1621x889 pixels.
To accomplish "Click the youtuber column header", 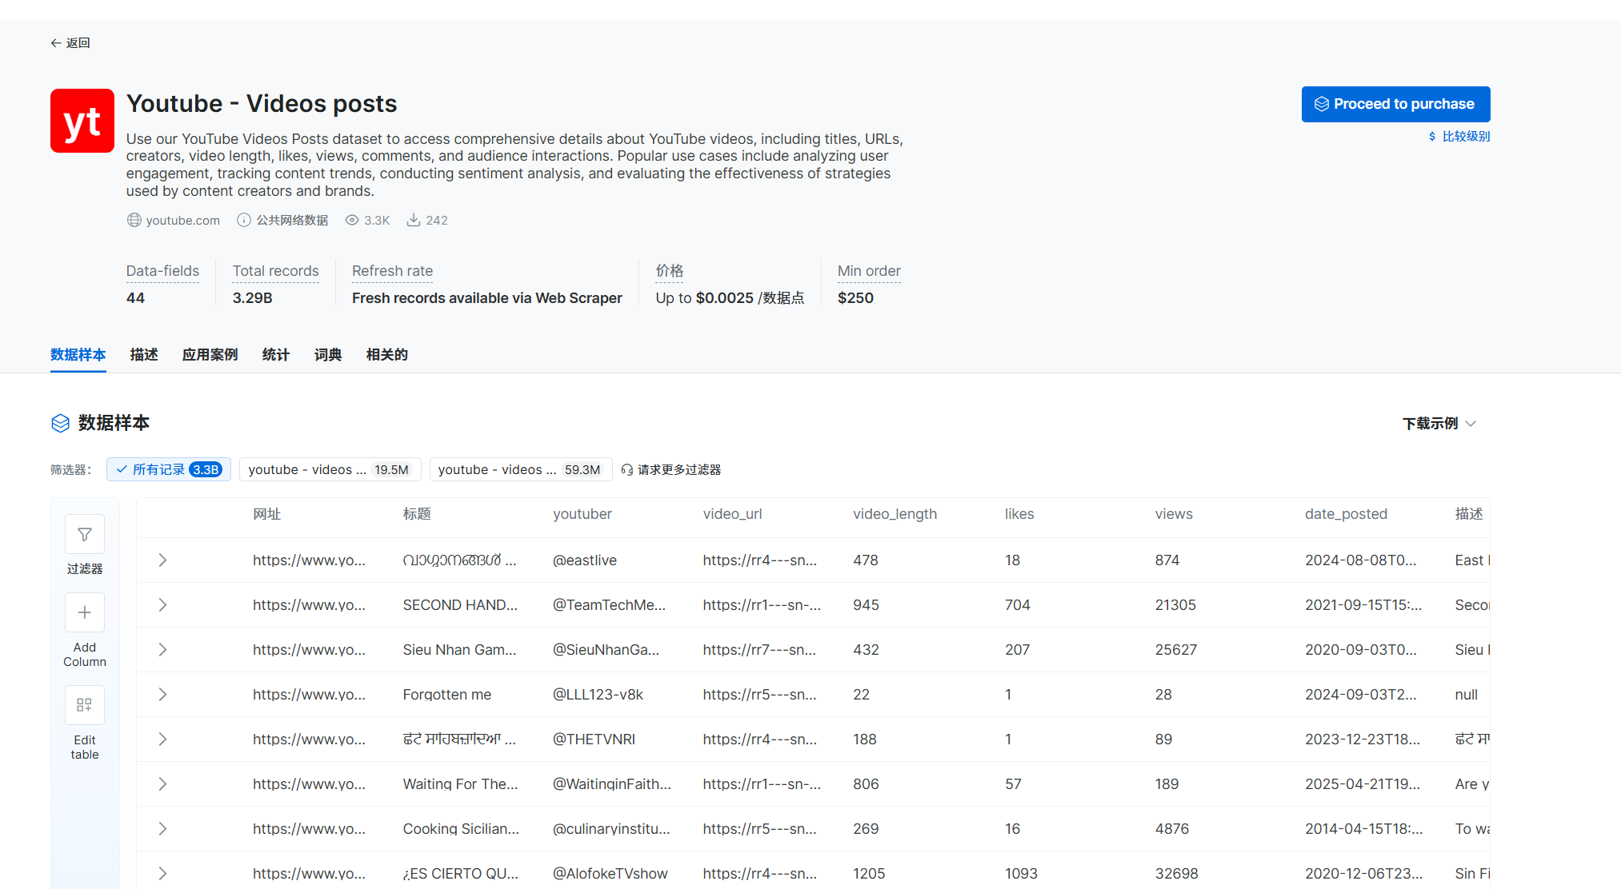I will click(x=582, y=514).
